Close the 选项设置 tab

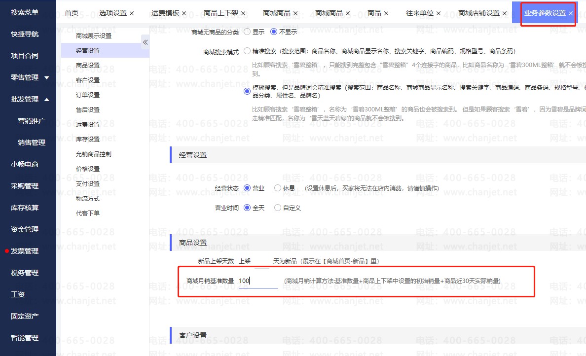coord(132,13)
